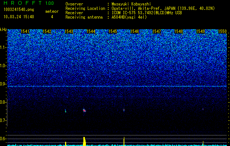Image resolution: width=230 pixels, height=146 pixels.
Task: Click the 1542 time marker
Action: point(47,31)
